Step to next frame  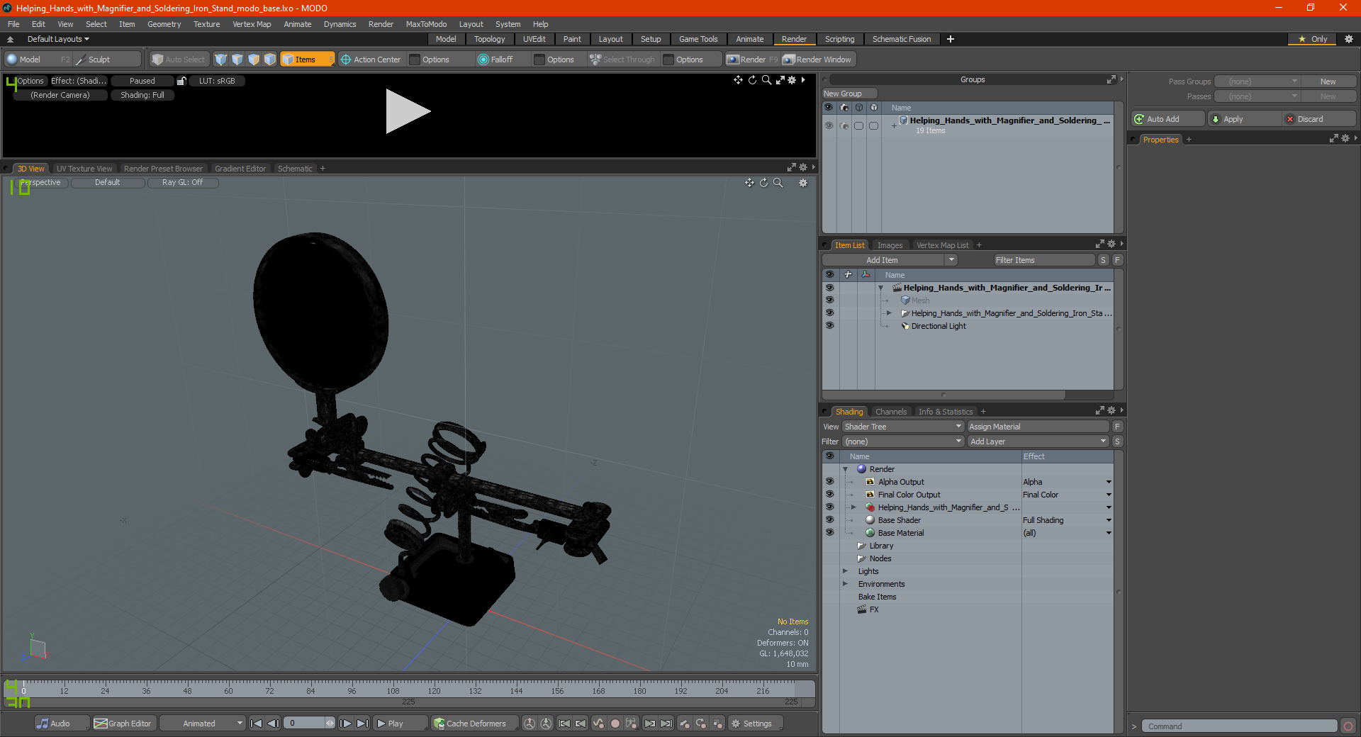click(x=346, y=724)
